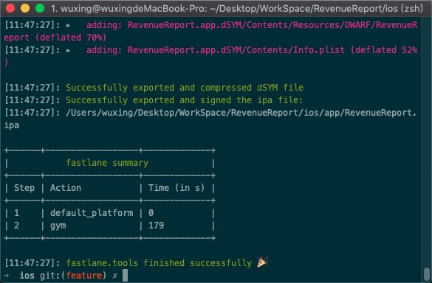The width and height of the screenshot is (432, 283).
Task: Click the party popper emoji after 'finished successfully'
Action: click(263, 262)
